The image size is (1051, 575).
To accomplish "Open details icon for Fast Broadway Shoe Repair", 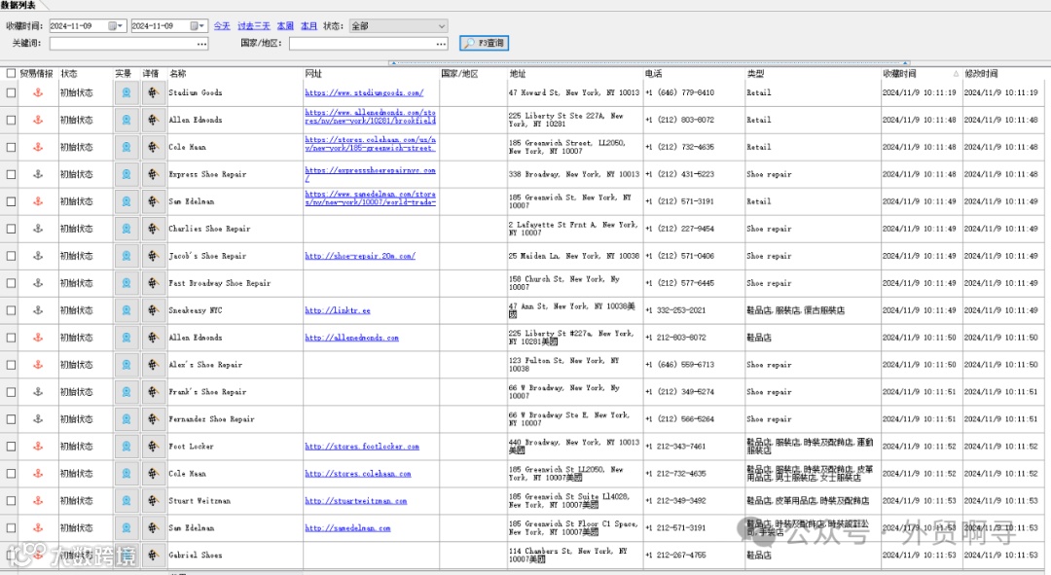I will tap(154, 283).
